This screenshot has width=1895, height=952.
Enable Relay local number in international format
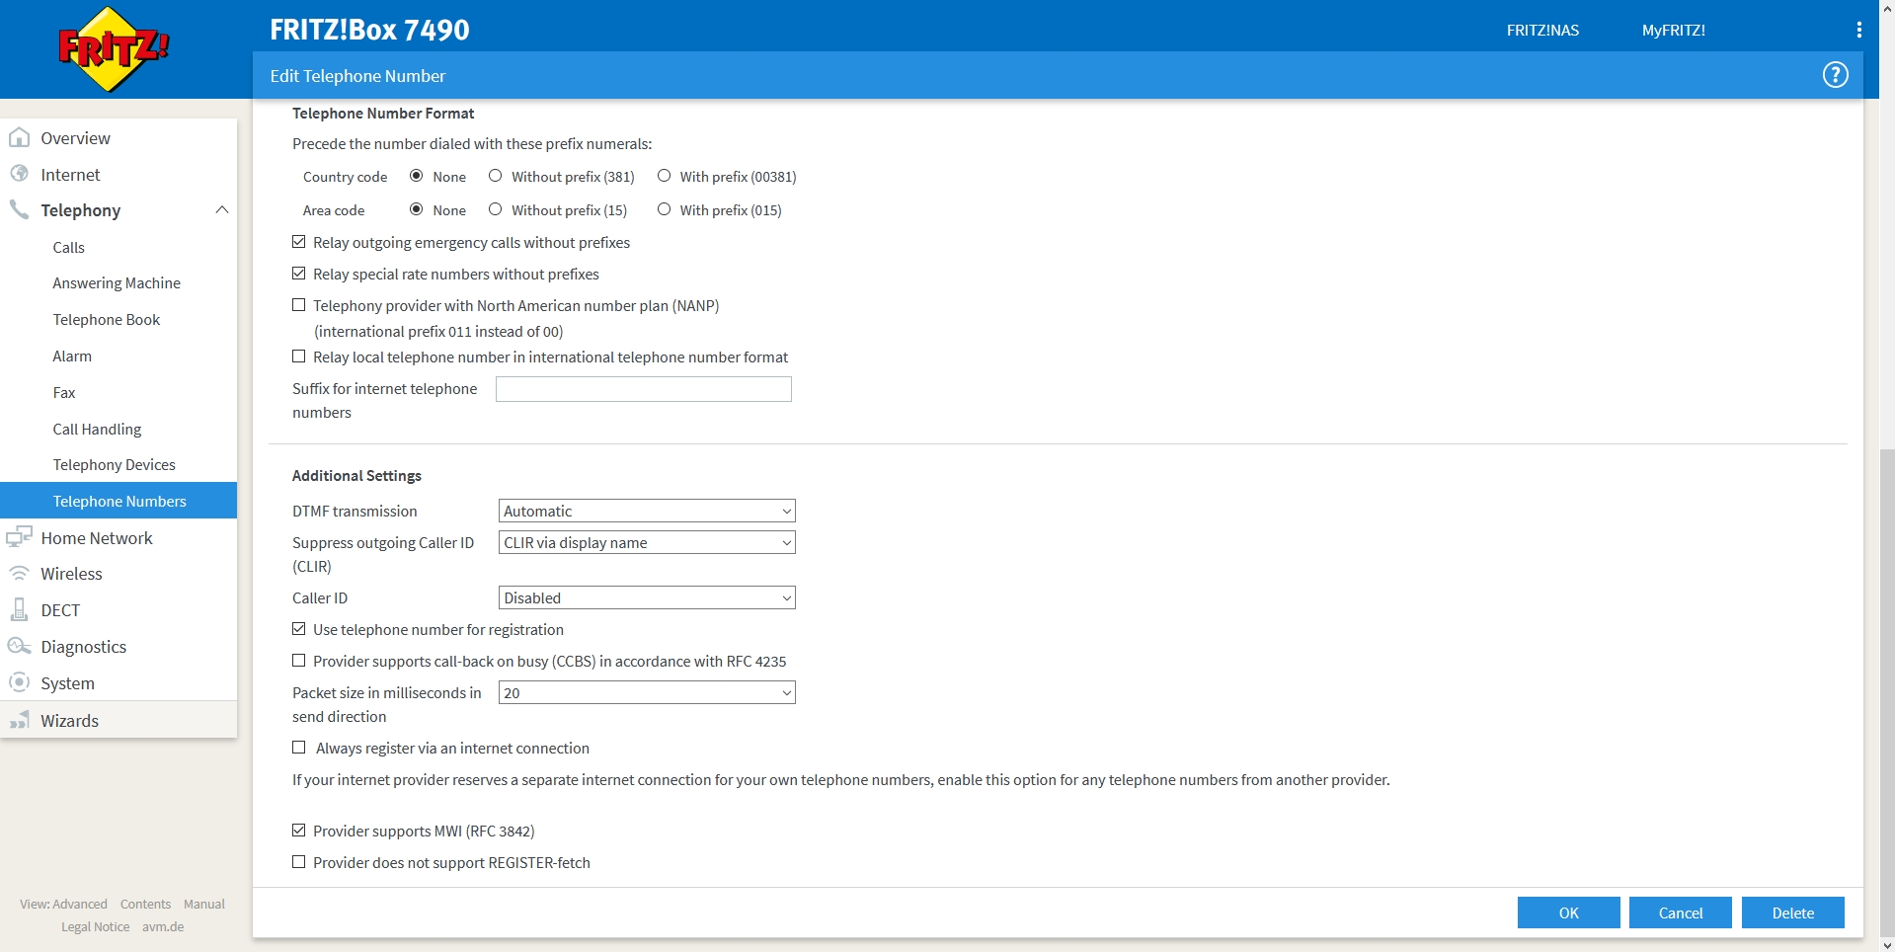pyautogui.click(x=299, y=357)
